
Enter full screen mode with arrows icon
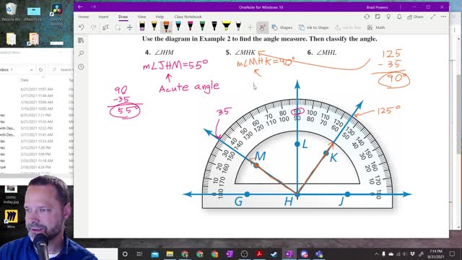point(432,17)
